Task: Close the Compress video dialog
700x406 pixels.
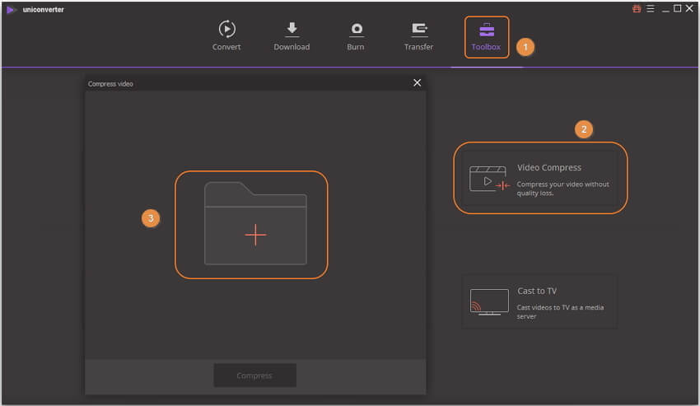Action: [x=417, y=82]
